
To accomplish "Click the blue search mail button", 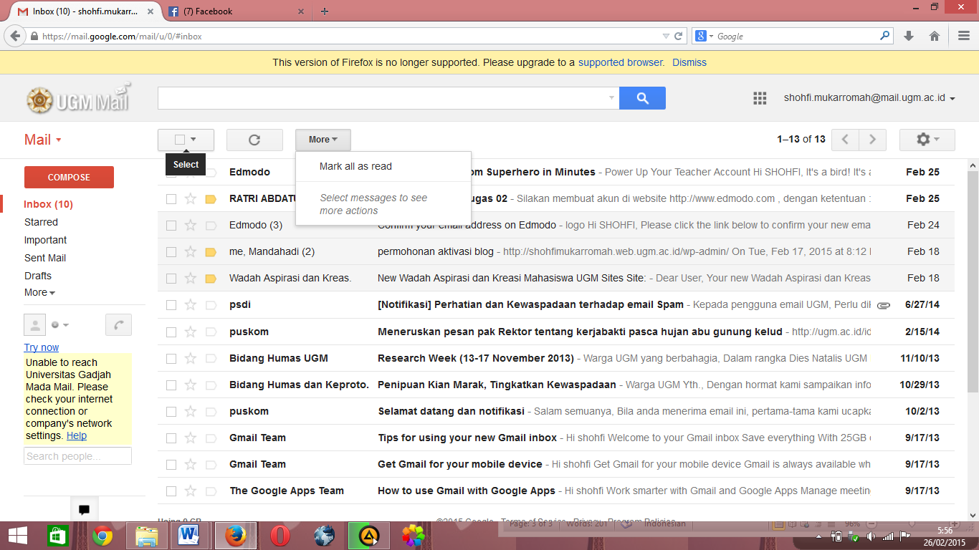I will pyautogui.click(x=642, y=98).
